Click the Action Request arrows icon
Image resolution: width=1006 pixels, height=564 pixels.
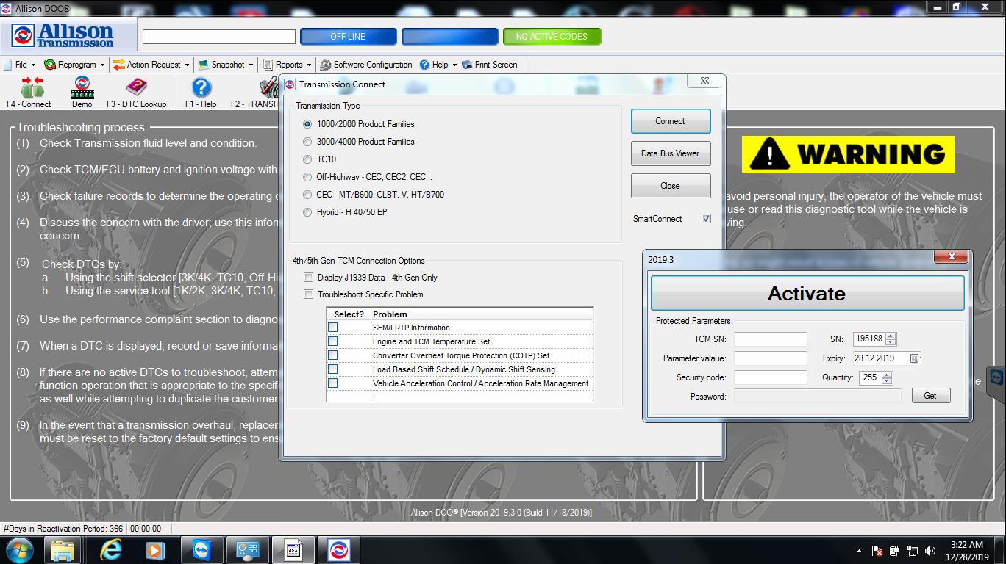(x=118, y=65)
